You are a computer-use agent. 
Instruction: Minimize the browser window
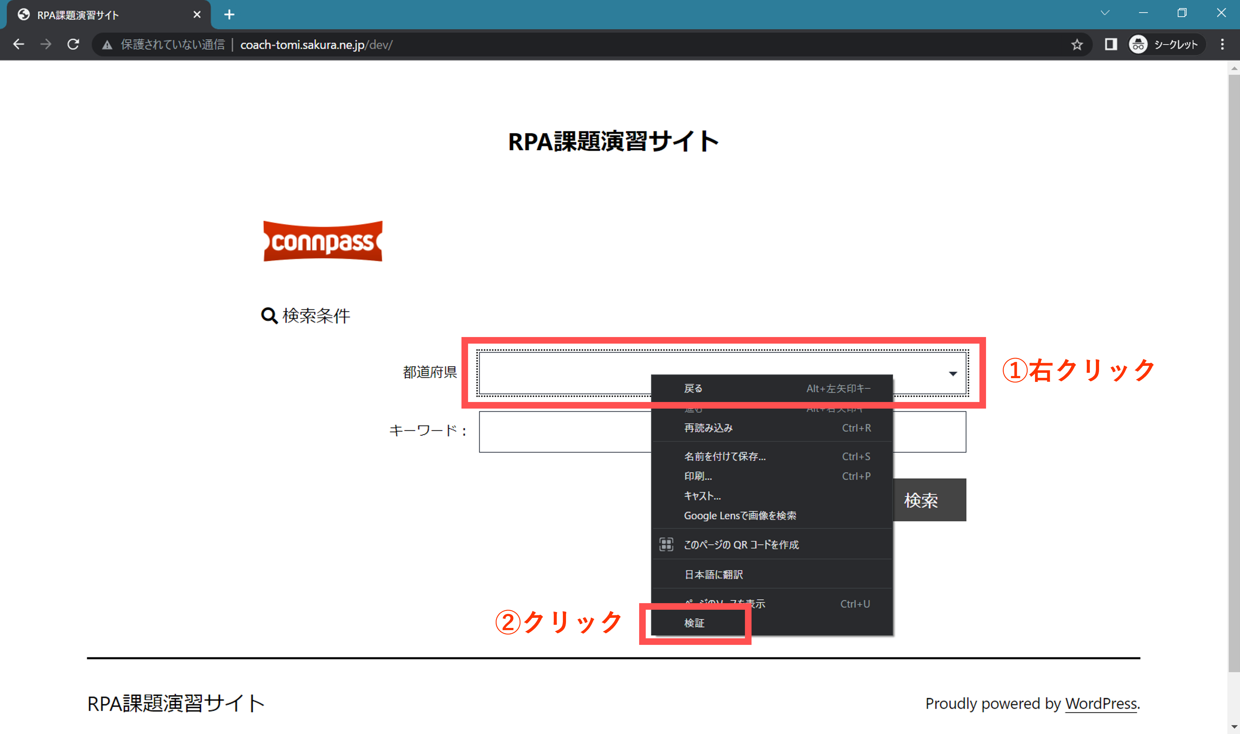1143,13
